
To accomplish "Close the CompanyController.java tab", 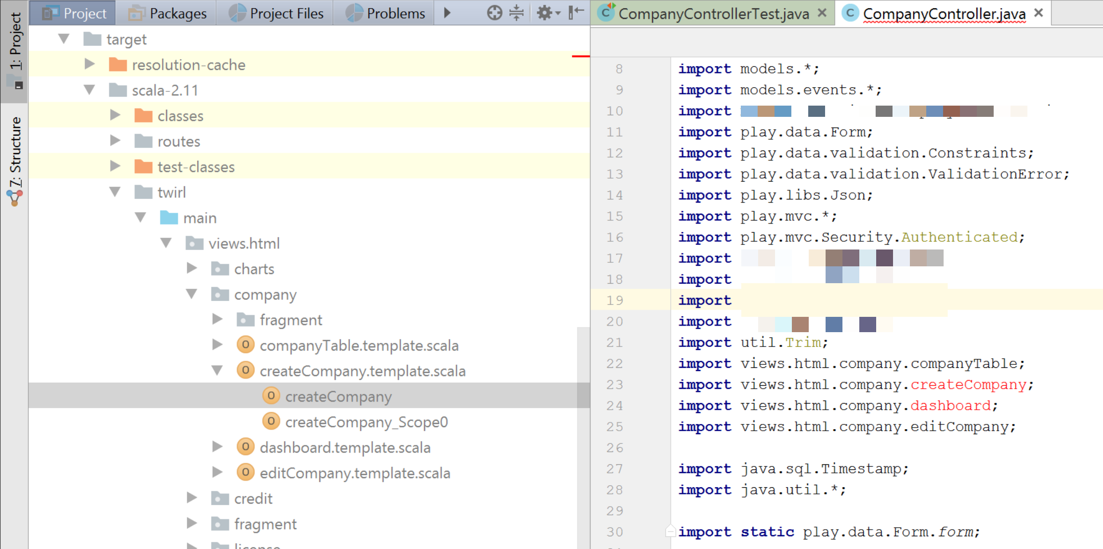I will [x=1039, y=13].
